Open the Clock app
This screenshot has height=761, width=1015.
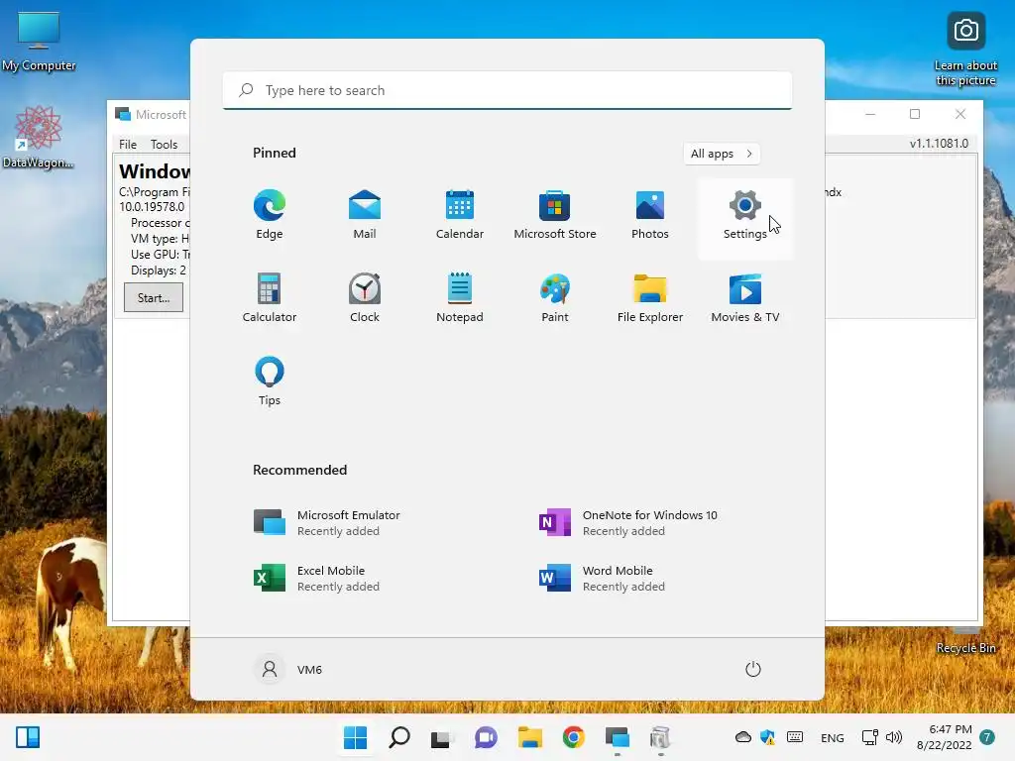coord(365,297)
